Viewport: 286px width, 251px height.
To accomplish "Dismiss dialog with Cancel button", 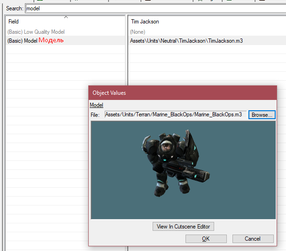I will point(253,239).
